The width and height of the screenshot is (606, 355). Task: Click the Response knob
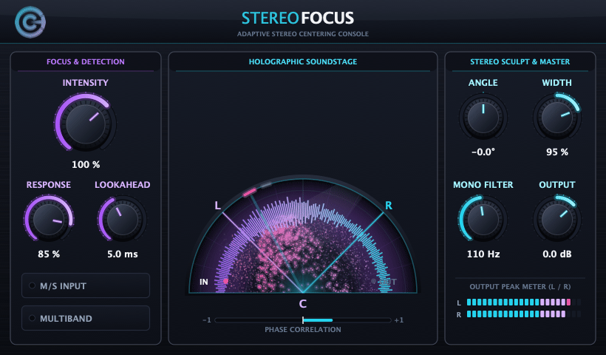coord(49,219)
